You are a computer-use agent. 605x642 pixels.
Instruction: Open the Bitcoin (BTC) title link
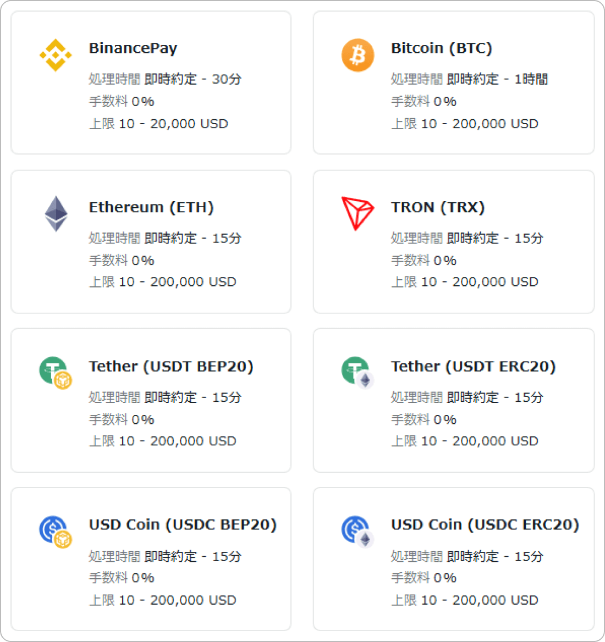pos(441,48)
